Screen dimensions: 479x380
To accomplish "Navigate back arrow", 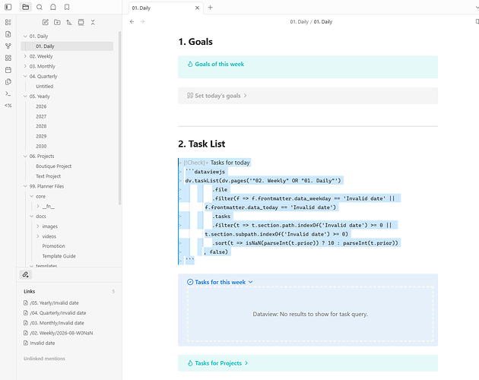I will tap(132, 22).
